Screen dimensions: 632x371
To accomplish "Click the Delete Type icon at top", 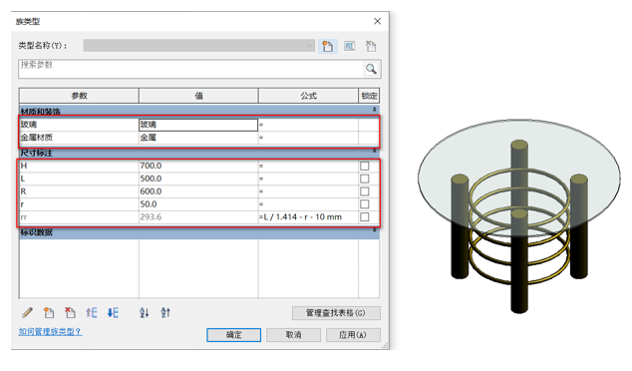I will [x=371, y=46].
